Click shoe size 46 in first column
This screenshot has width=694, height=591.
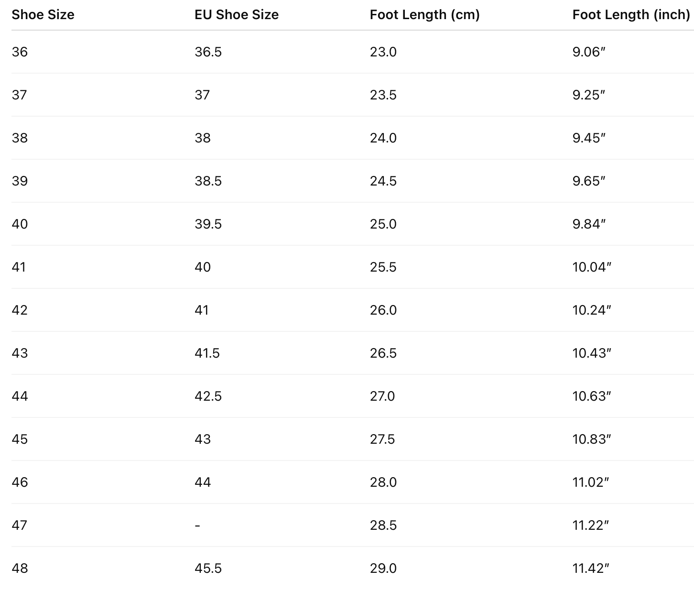click(20, 482)
